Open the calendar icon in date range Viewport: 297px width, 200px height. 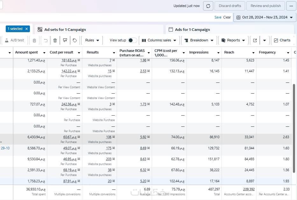coord(238,18)
